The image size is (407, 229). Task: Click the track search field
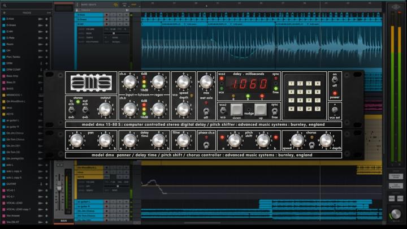27,5
